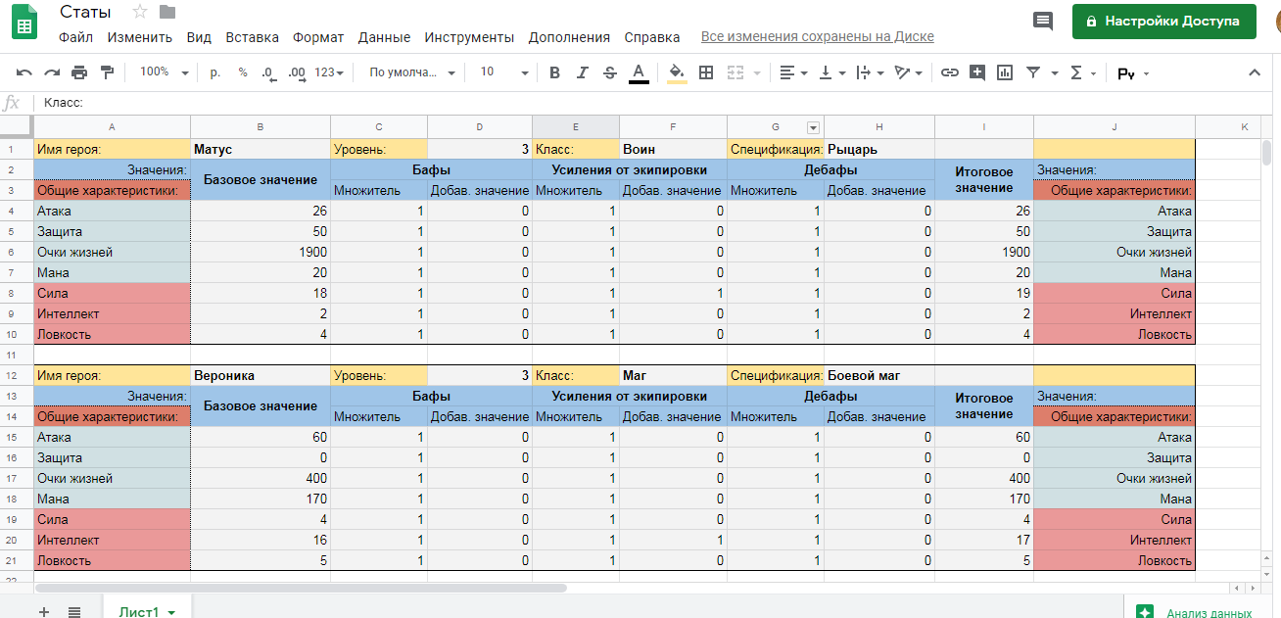
Task: Toggle strikethrough formatting
Action: (610, 72)
